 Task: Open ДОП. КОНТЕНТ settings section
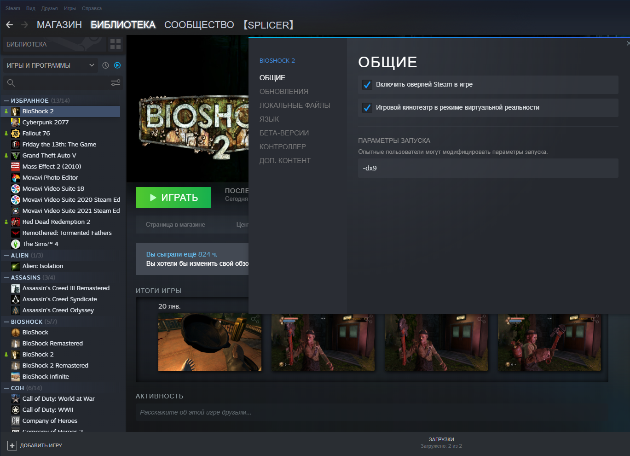coord(285,161)
